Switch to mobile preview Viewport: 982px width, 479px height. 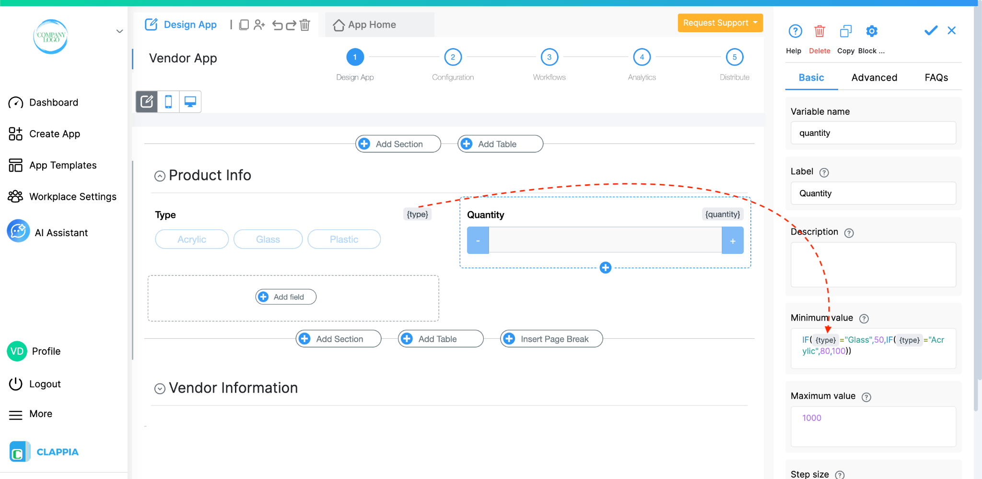click(168, 102)
